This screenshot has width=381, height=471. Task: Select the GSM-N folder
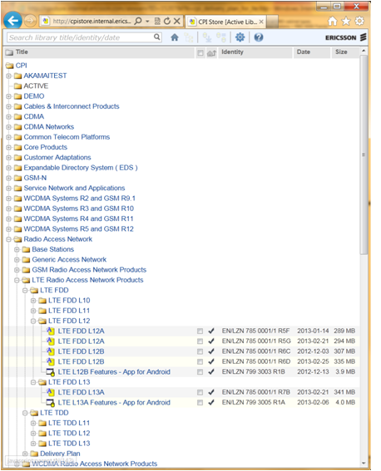point(35,178)
